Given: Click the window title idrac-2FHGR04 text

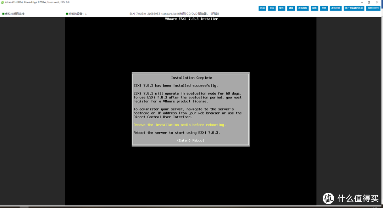Looking at the screenshot, I should pyautogui.click(x=37, y=2).
